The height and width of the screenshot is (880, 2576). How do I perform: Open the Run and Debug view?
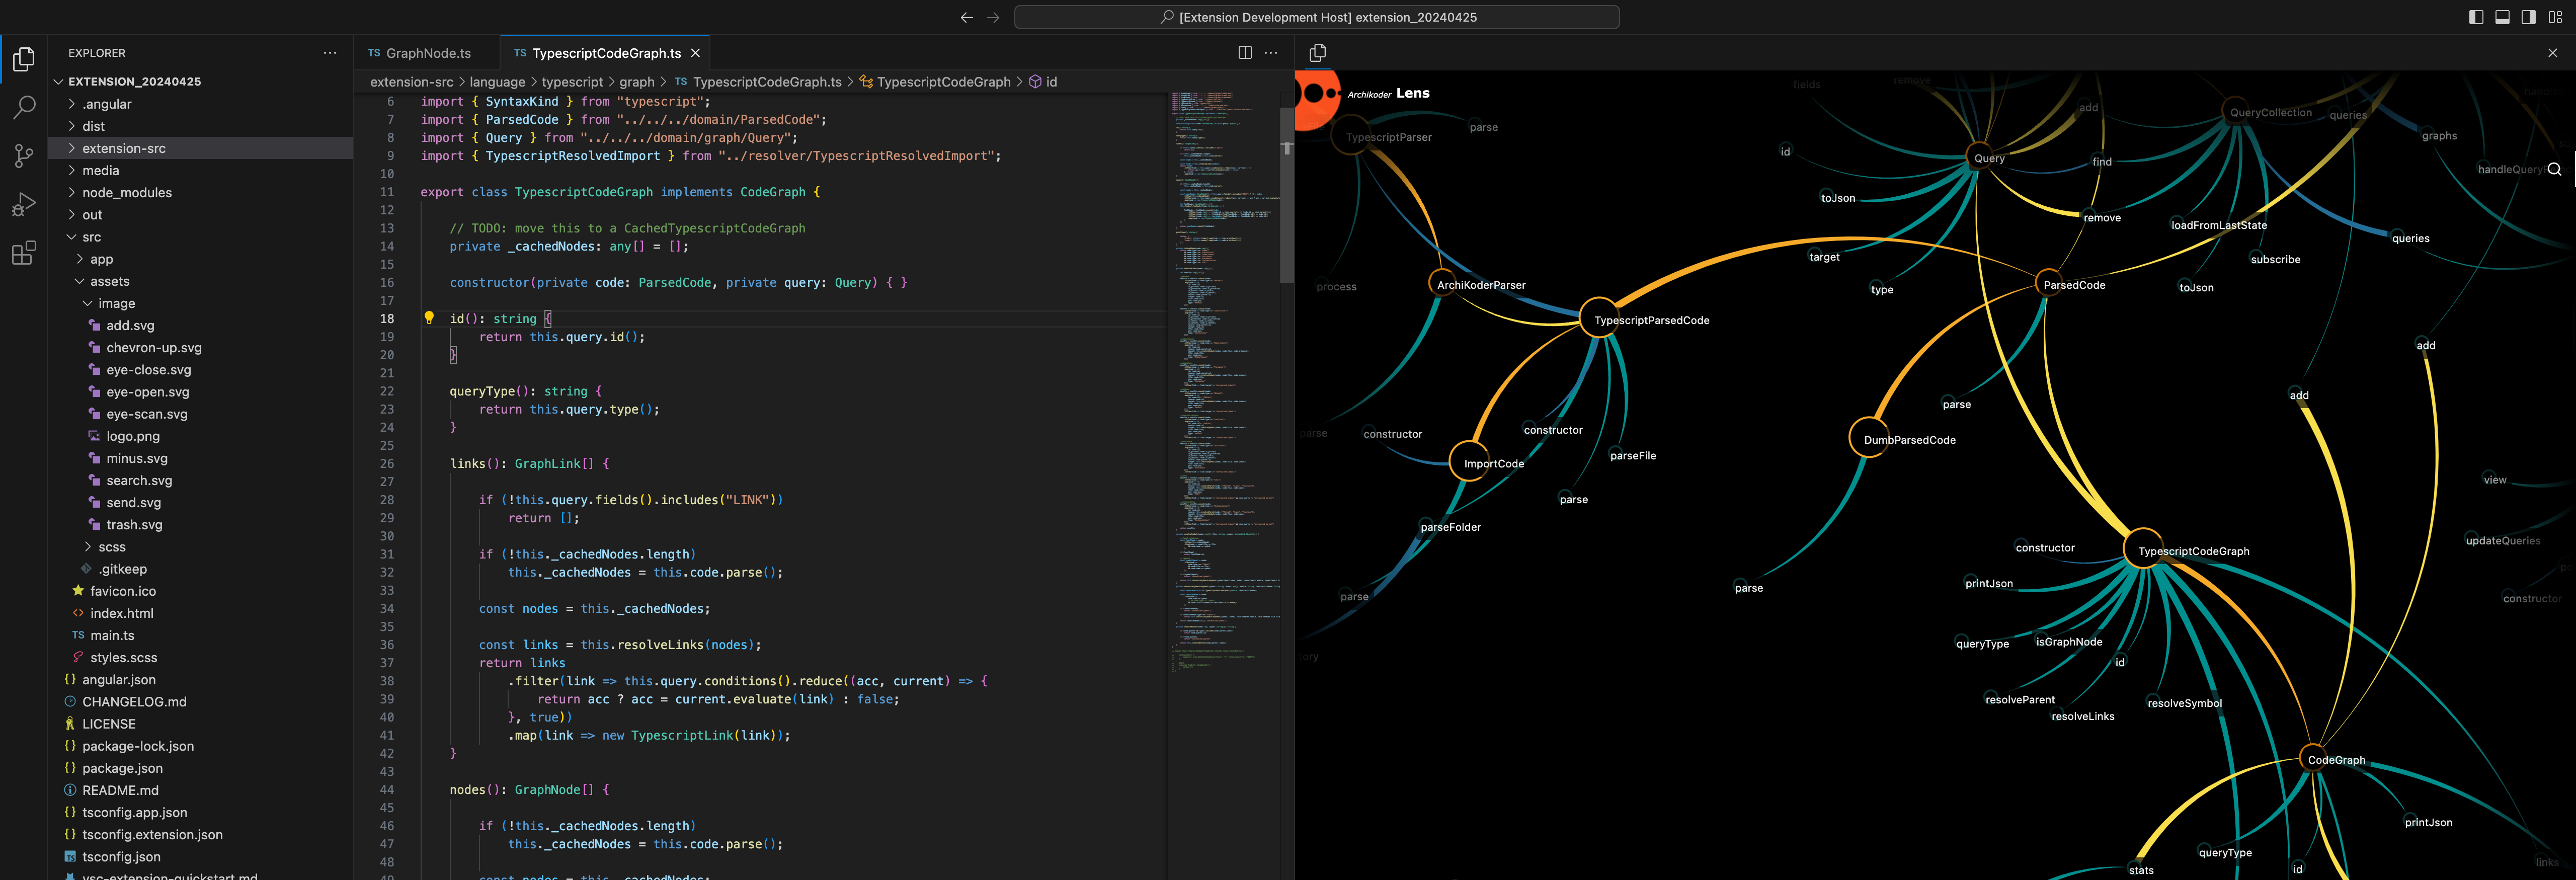pyautogui.click(x=24, y=205)
